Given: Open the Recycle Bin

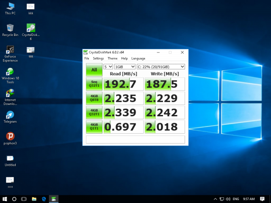Looking at the screenshot, I should click(x=9, y=28).
